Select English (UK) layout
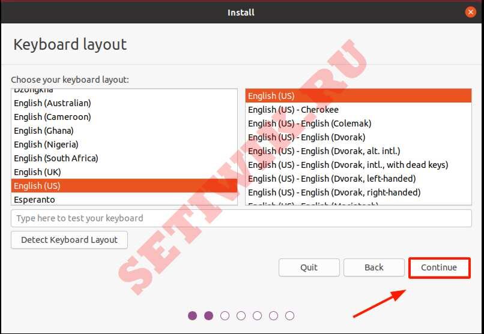 pyautogui.click(x=124, y=172)
